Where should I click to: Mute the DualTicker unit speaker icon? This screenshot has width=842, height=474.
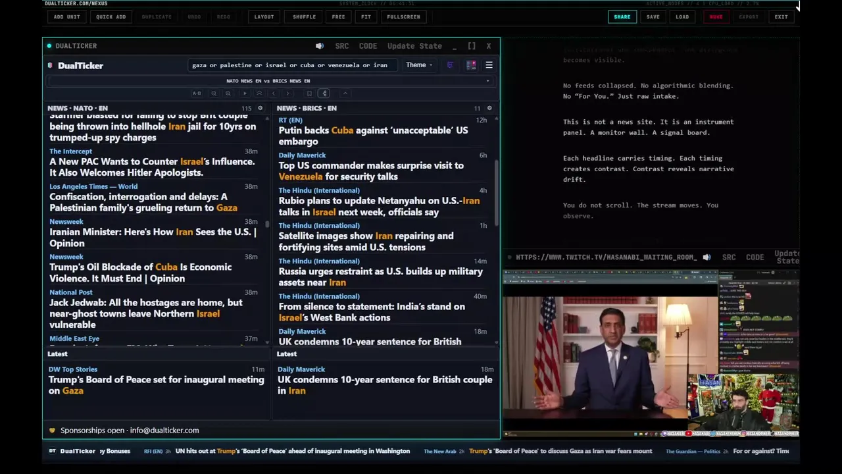pyautogui.click(x=320, y=46)
